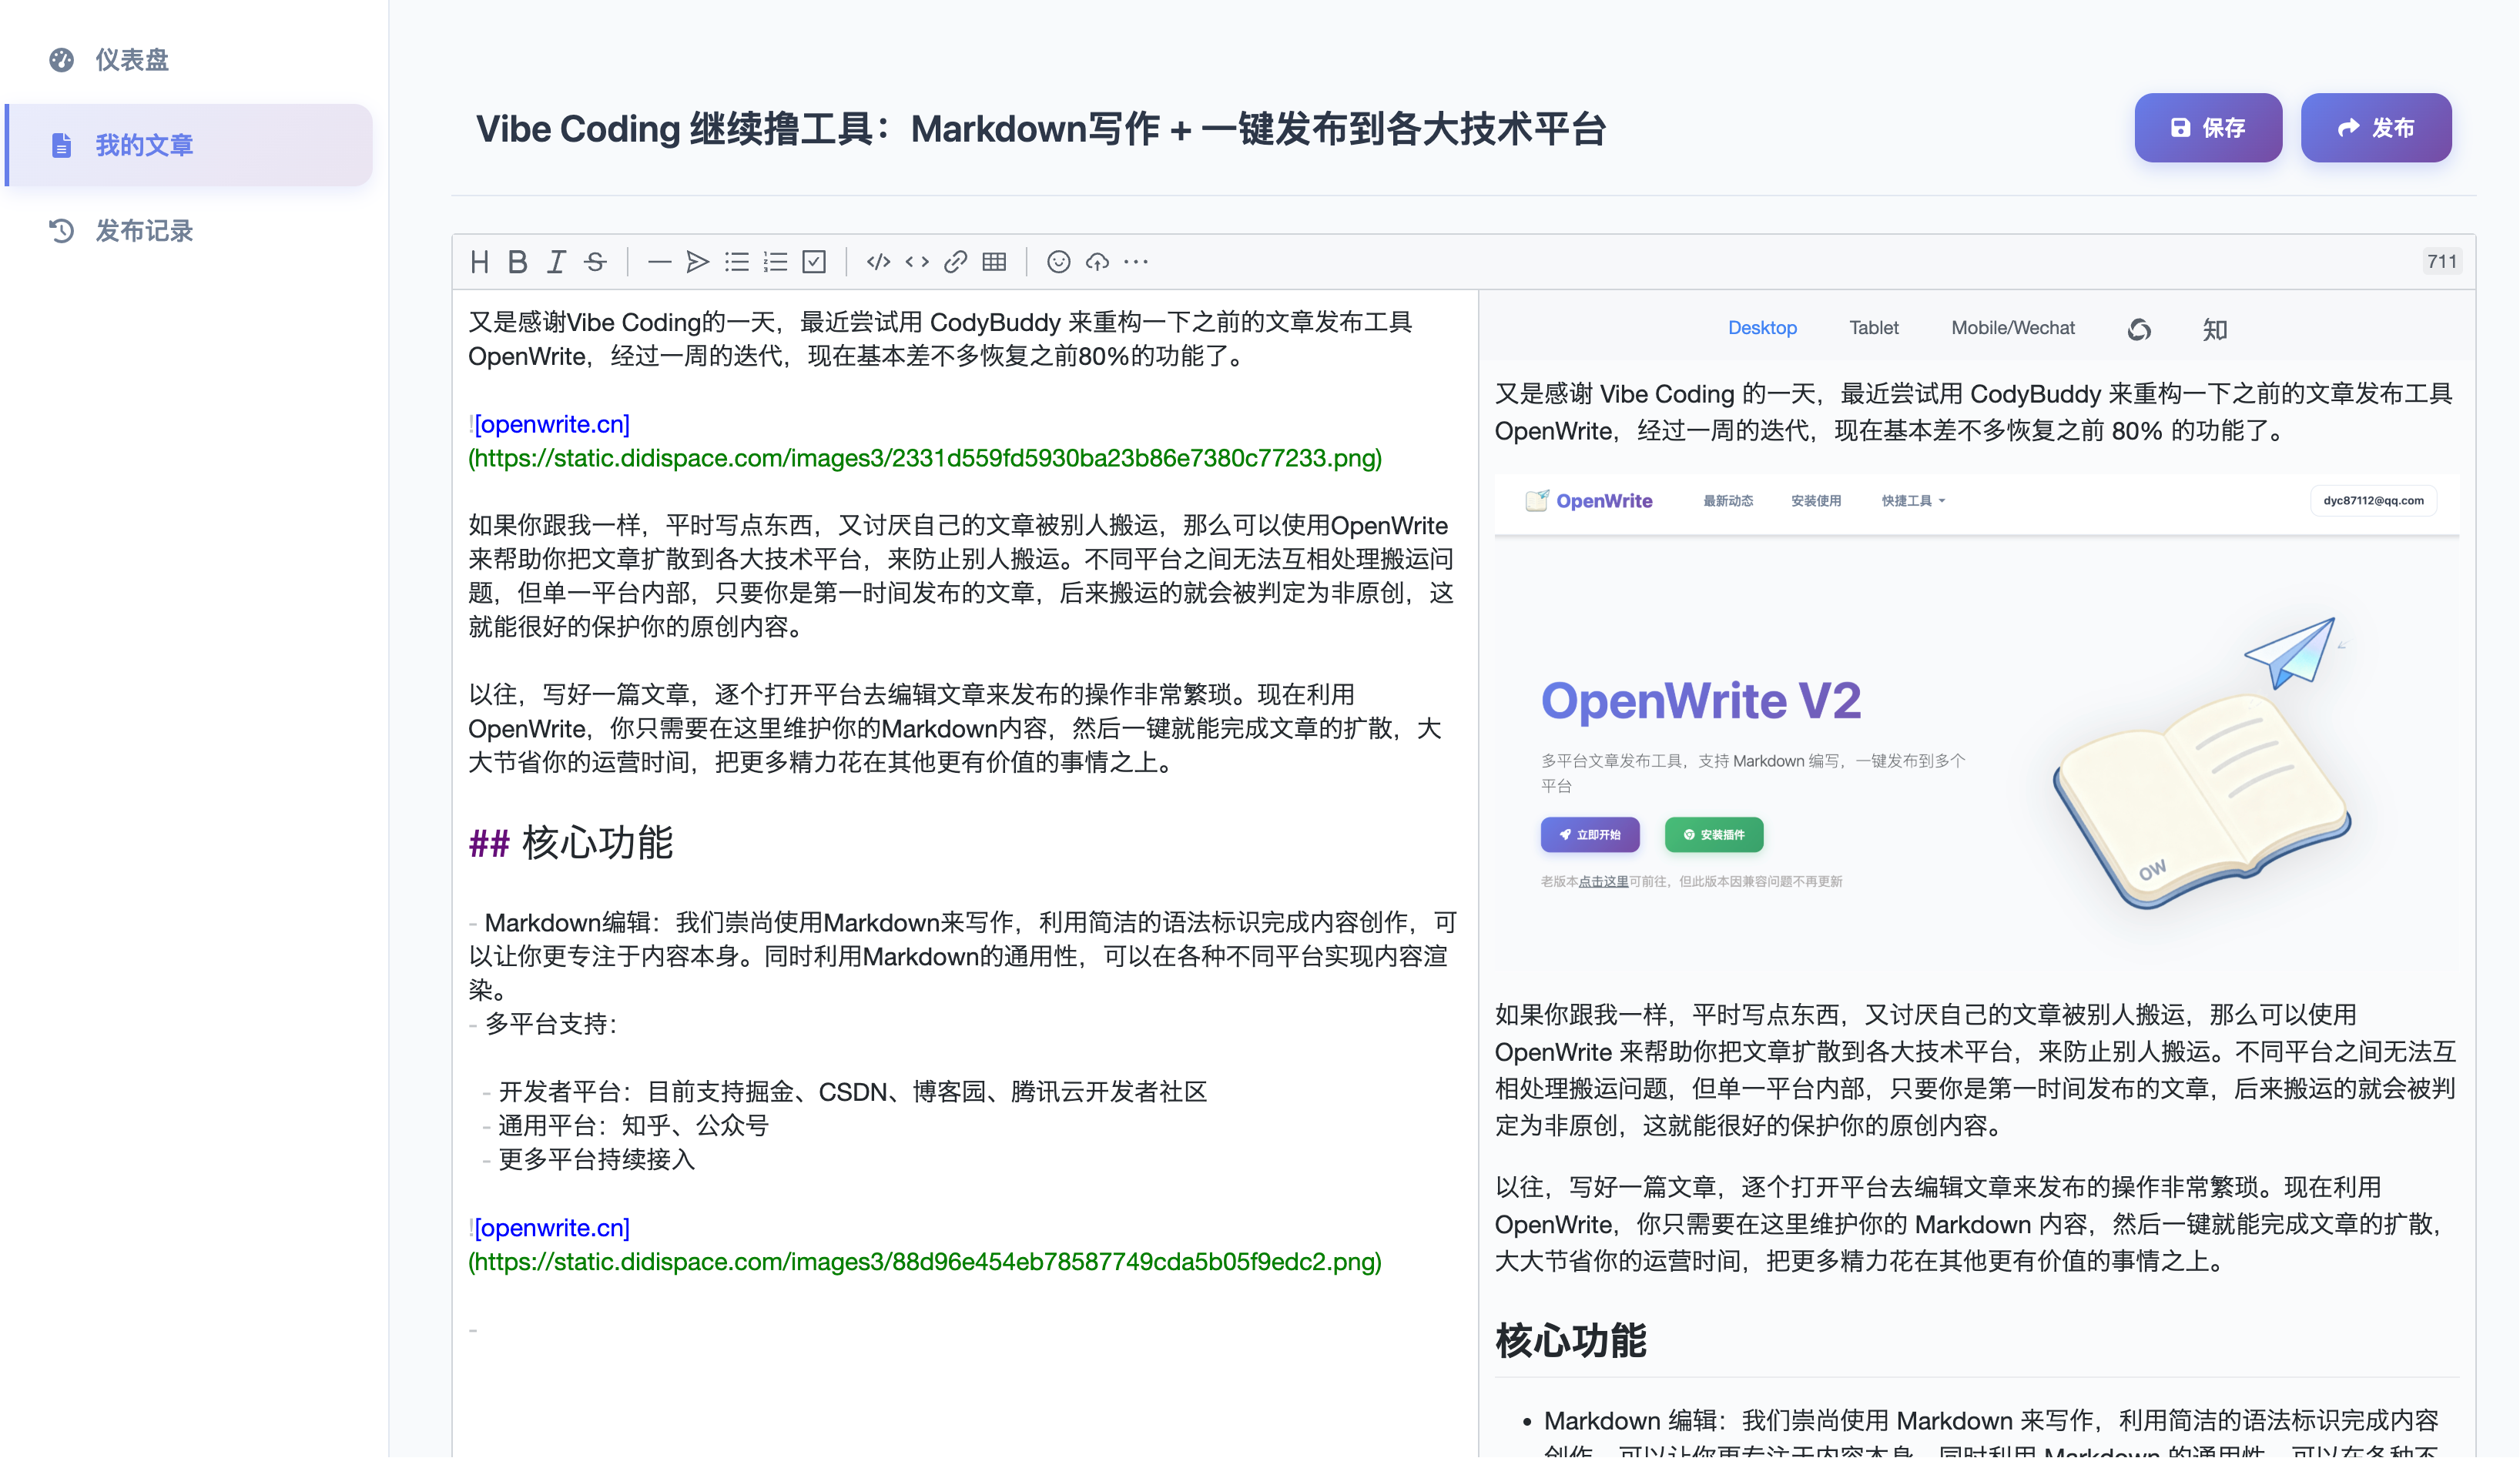The image size is (2520, 1458).
Task: Apply italic formatting from toolbar
Action: tap(556, 262)
